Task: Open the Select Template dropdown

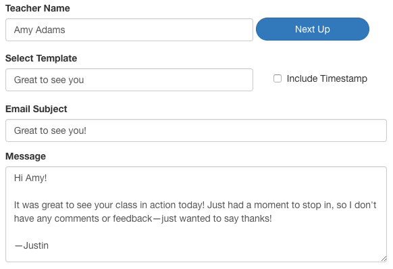Action: point(129,80)
